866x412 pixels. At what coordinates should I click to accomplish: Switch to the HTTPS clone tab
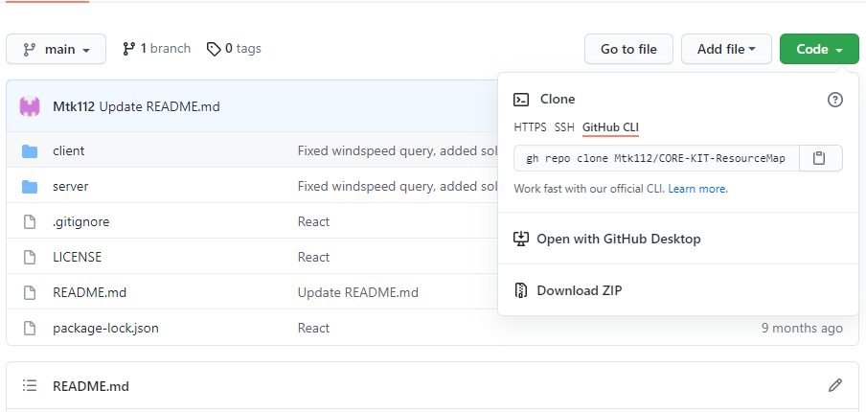(530, 127)
